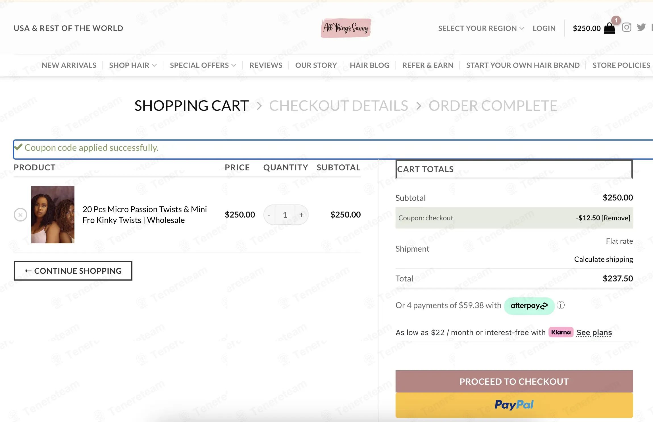The image size is (653, 422).
Task: Go to Checkout Details step
Action: (339, 106)
